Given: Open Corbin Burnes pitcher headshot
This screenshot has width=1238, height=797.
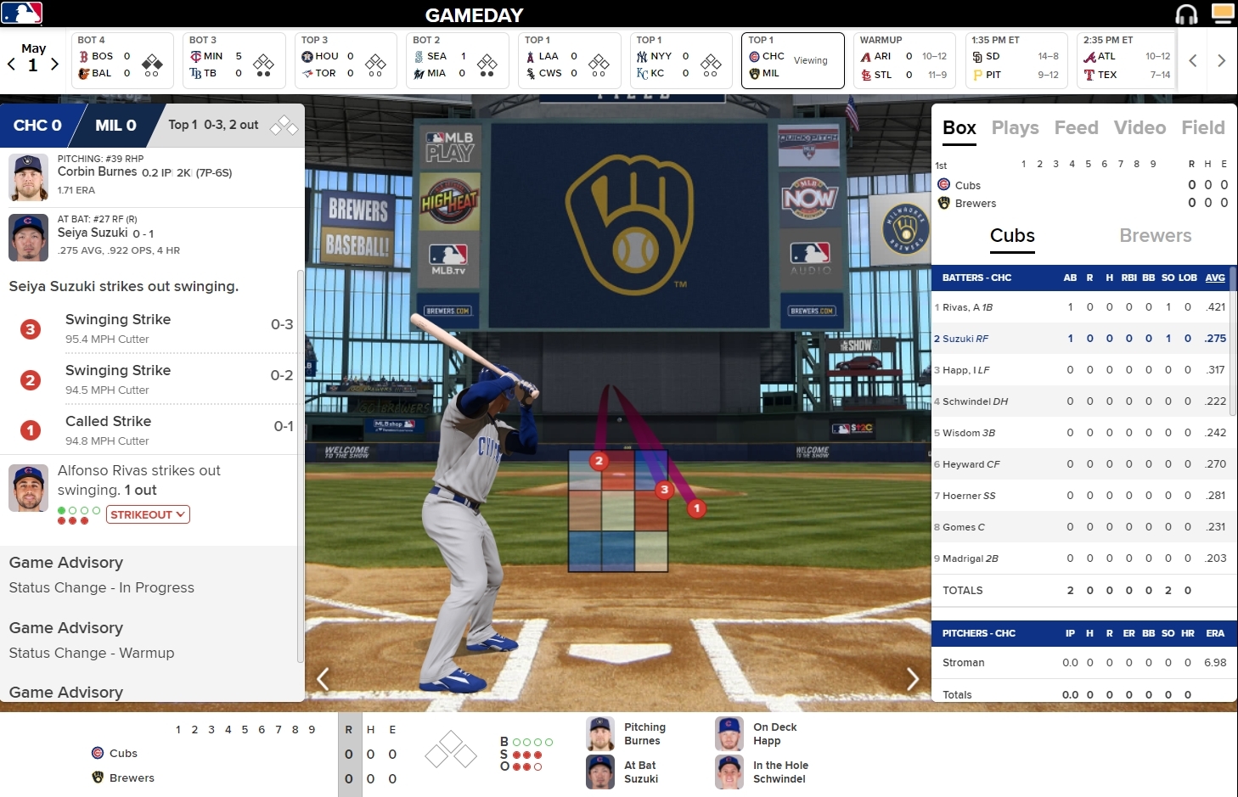Looking at the screenshot, I should [29, 177].
